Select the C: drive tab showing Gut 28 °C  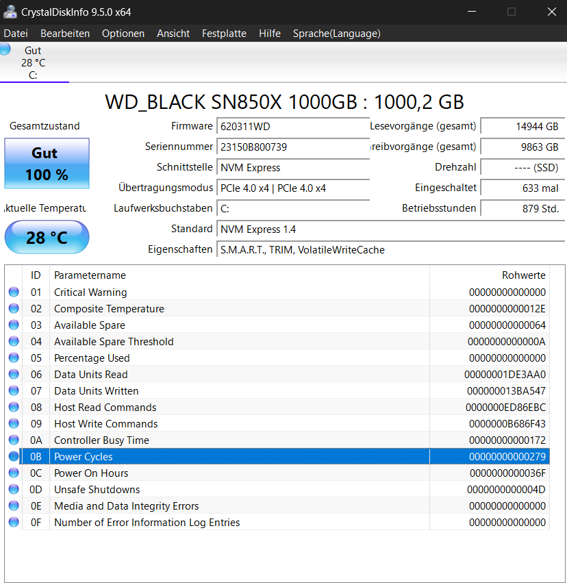click(34, 62)
